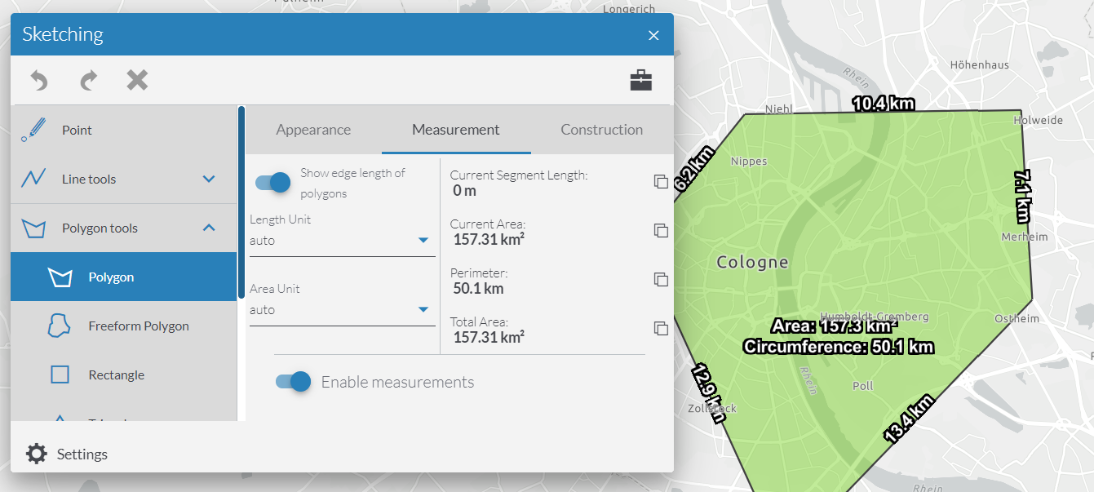Open the toolbox icon in the toolbar
The width and height of the screenshot is (1094, 492).
pos(641,79)
